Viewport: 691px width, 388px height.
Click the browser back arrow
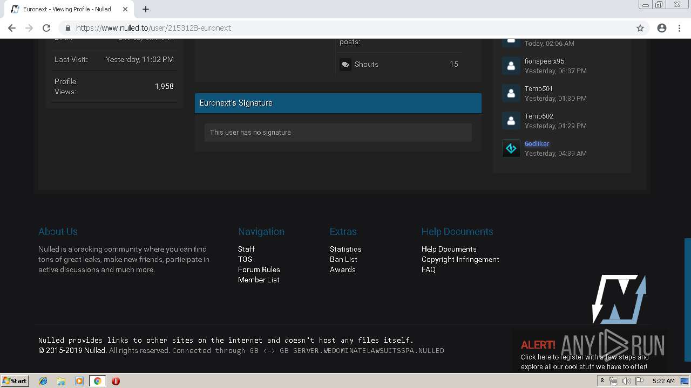click(x=12, y=28)
